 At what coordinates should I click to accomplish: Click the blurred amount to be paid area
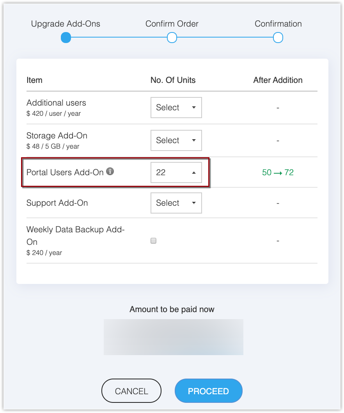click(173, 337)
